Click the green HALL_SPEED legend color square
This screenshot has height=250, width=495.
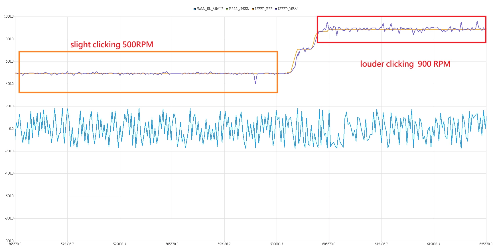pyautogui.click(x=227, y=9)
